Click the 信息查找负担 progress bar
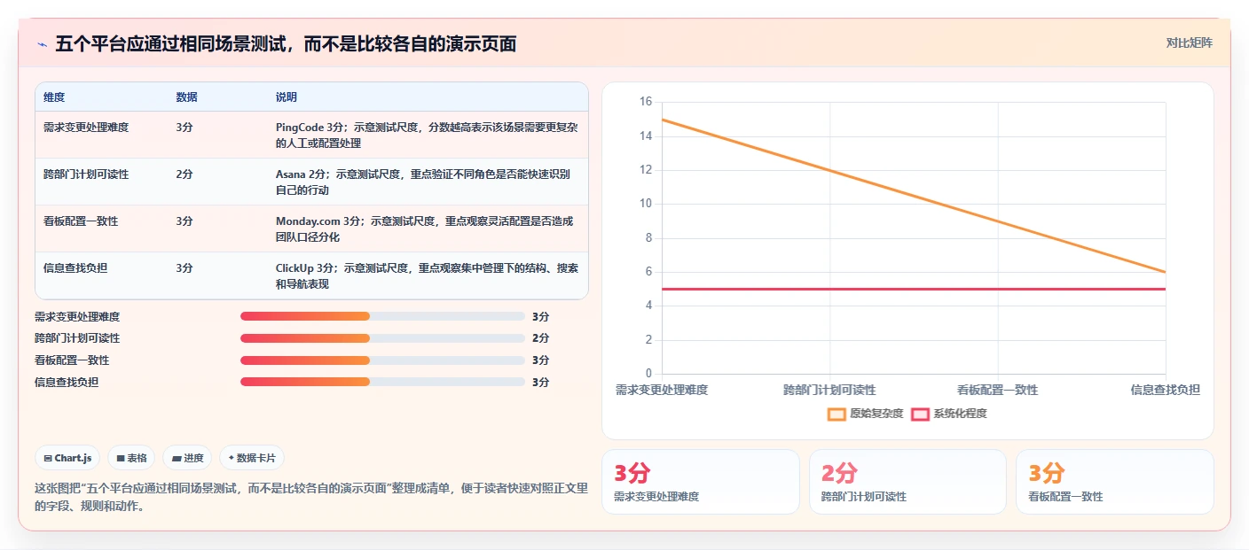1249x550 pixels. tap(382, 382)
